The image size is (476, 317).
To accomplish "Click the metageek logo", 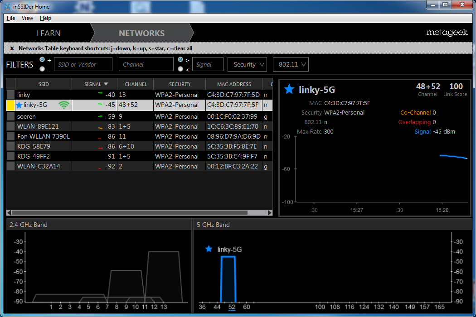I will (x=447, y=33).
